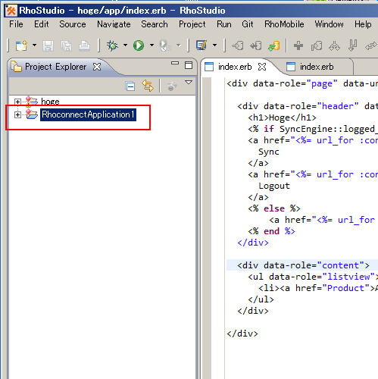This screenshot has width=378, height=379.
Task: Click the Save All toolbar icon
Action: coord(66,46)
